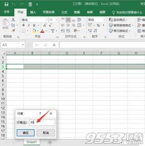The width and height of the screenshot is (145, 146).
Task: Toggle Bold formatting
Action: point(24,25)
